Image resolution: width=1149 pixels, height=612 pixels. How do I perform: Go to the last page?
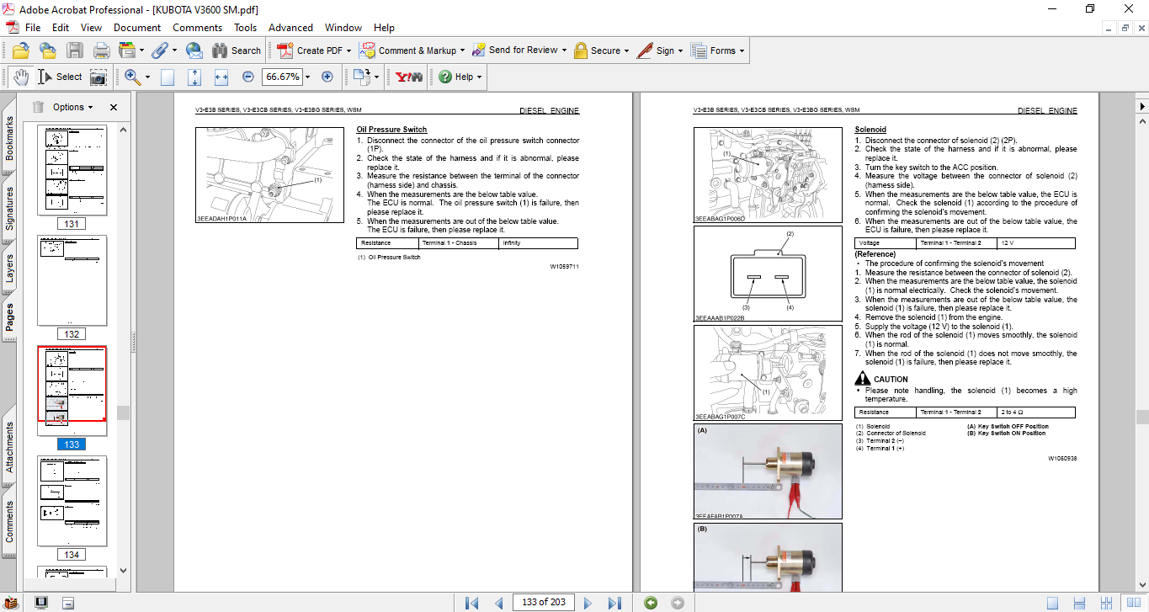click(x=614, y=602)
